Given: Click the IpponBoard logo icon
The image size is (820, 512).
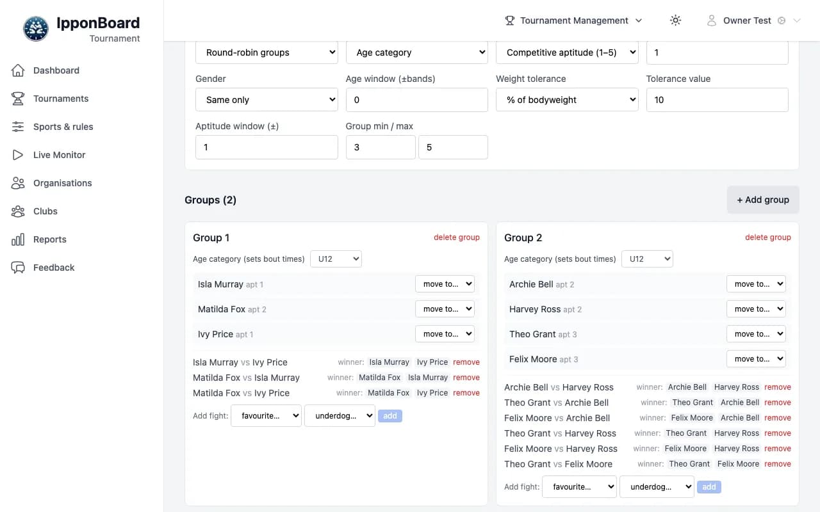Looking at the screenshot, I should [36, 29].
